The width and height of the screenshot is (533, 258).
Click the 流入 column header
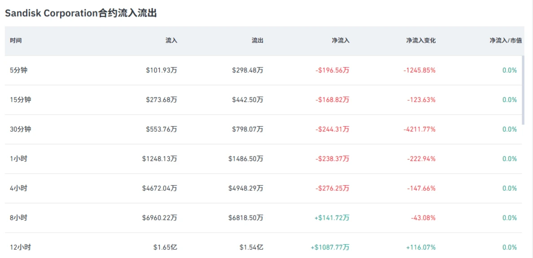point(171,41)
